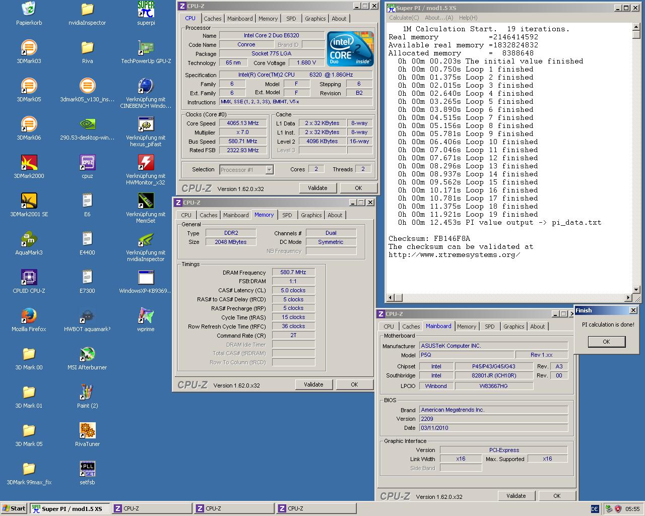
Task: Select the 3dmark05_v130 installer icon
Action: [87, 86]
